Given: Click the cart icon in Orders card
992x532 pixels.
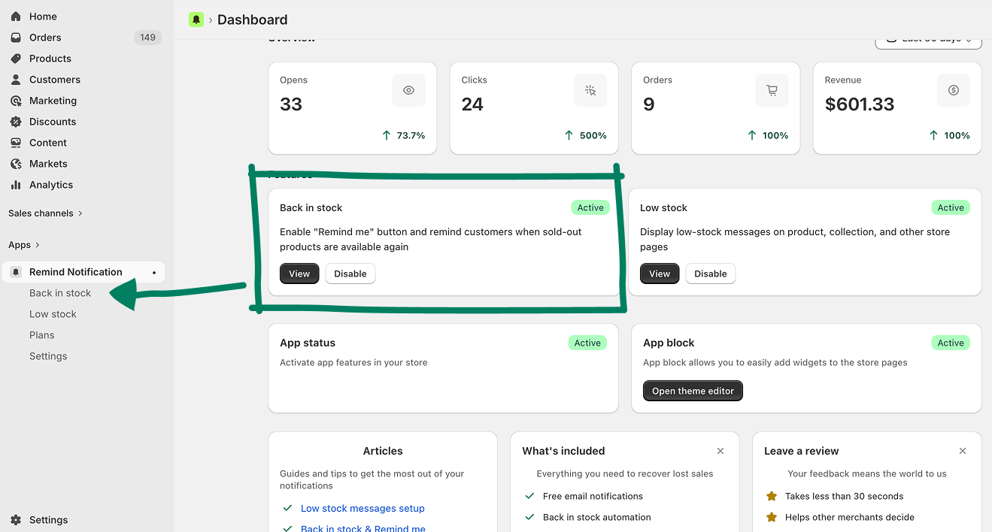Looking at the screenshot, I should click(x=772, y=90).
